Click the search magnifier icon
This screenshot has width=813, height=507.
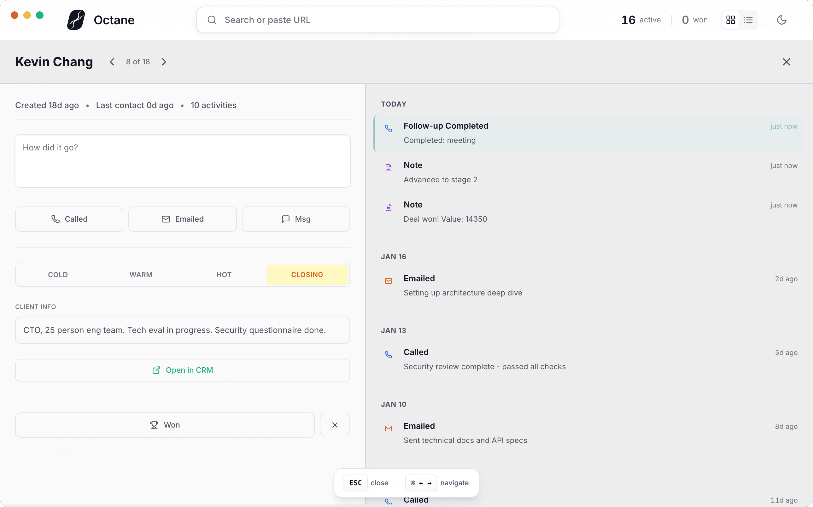click(x=212, y=20)
